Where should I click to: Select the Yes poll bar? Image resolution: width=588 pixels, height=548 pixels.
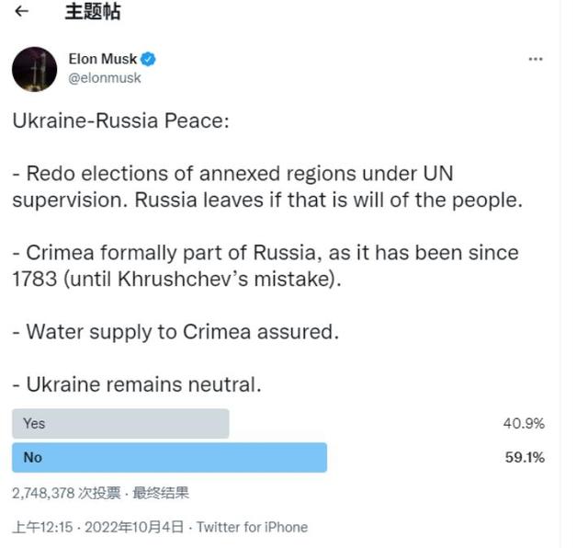pyautogui.click(x=120, y=423)
